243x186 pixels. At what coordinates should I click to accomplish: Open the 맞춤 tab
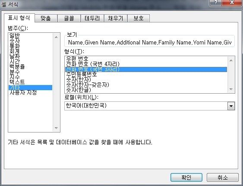(x=46, y=19)
